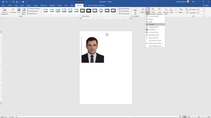Viewport: 211px width, 118px height.
Task: Expand the Picture Effects dropdown
Action: tap(125, 11)
